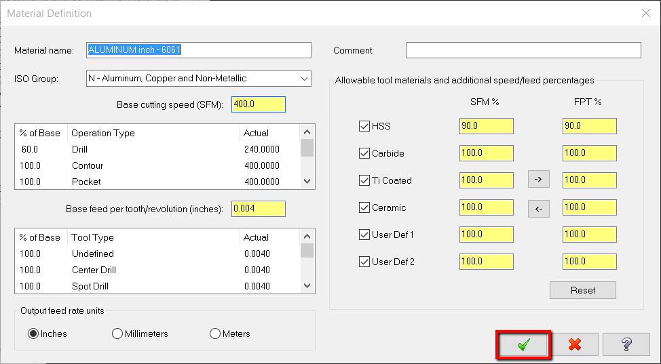Image resolution: width=661 pixels, height=364 pixels.
Task: Click the Base cutting speed (SFM) field
Action: (x=259, y=104)
